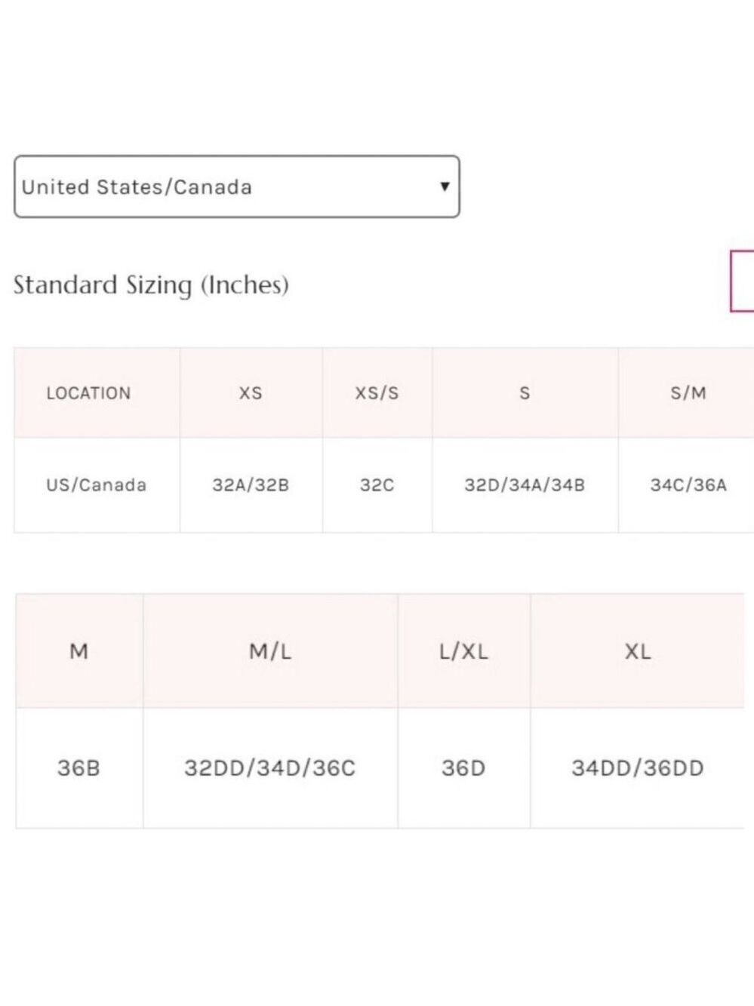Viewport: 754px width, 1006px height.
Task: Click the dropdown arrow beside United States/Canada
Action: pyautogui.click(x=445, y=186)
